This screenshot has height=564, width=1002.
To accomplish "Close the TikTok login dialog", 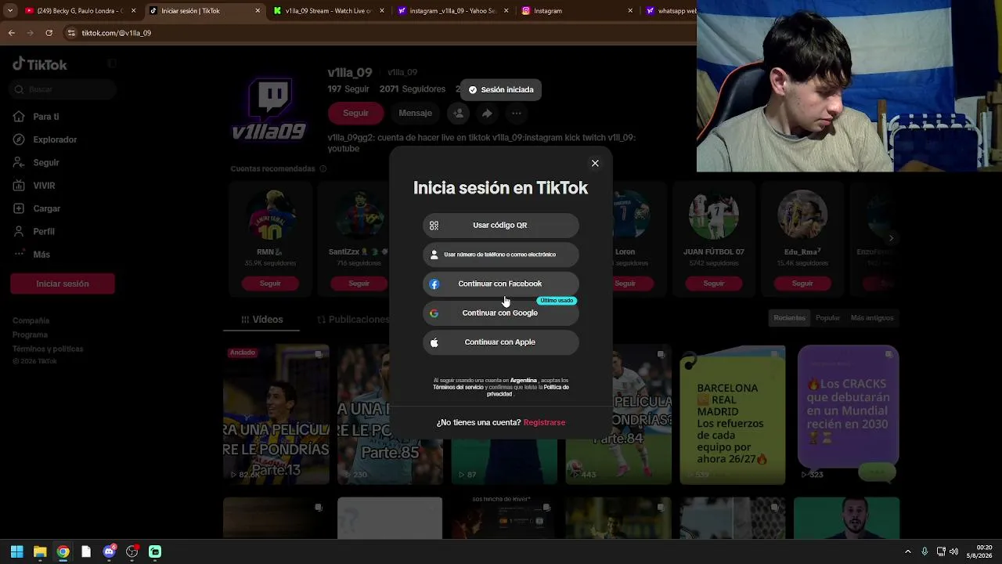I will click(595, 163).
